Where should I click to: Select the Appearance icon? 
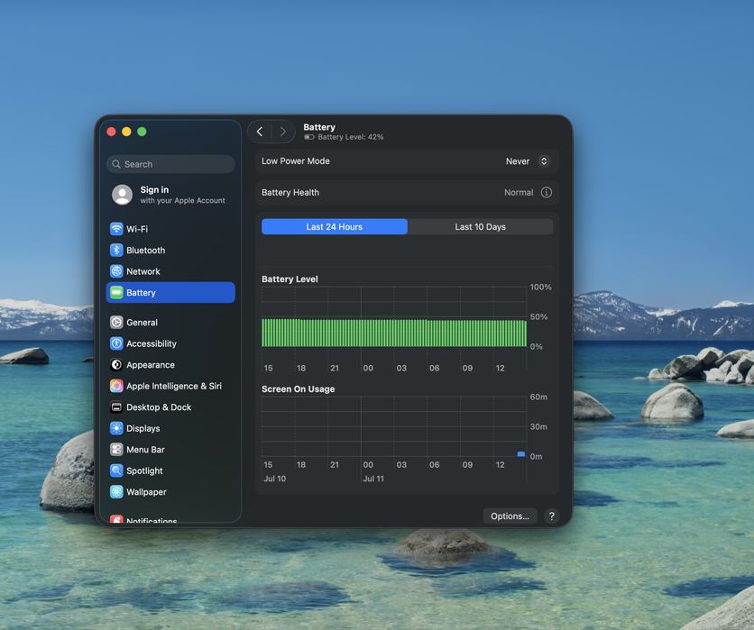(116, 364)
